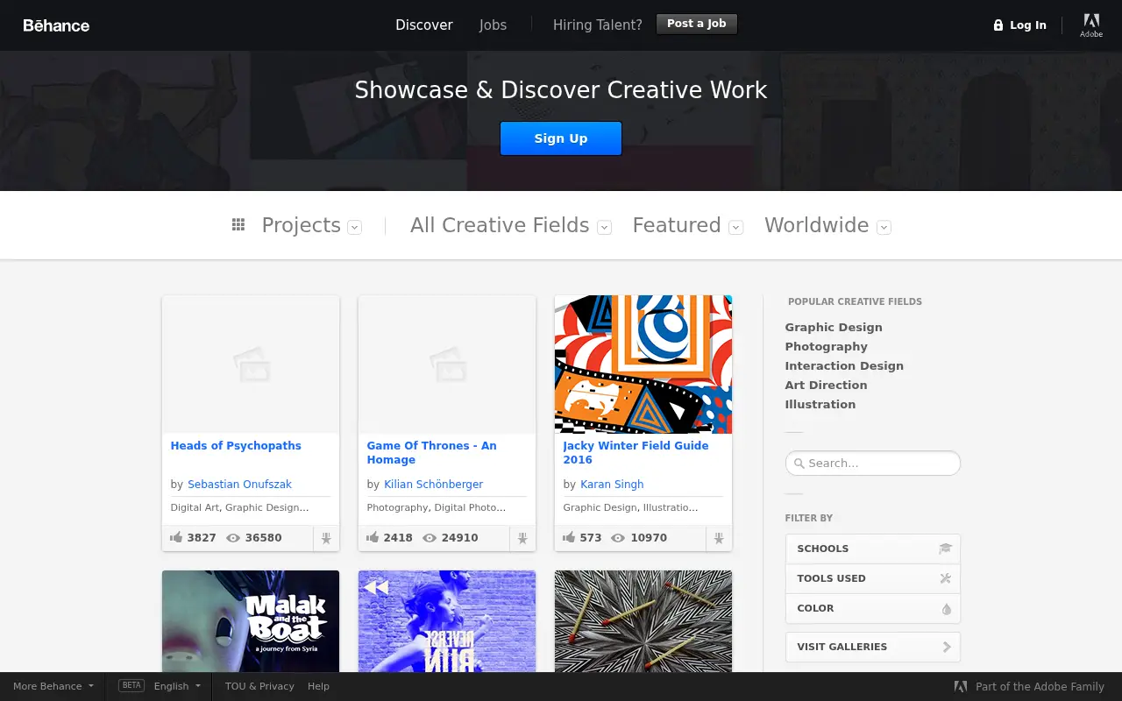
Task: Click the appreciate thumb icon on Heads of Psychopaths
Action: pyautogui.click(x=176, y=537)
